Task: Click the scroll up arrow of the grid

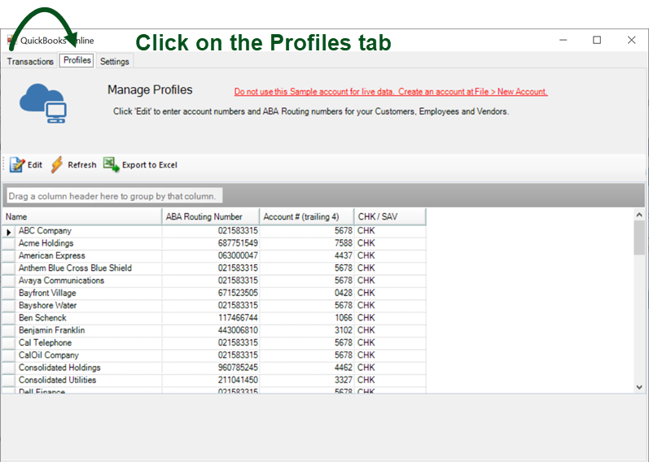Action: [x=639, y=215]
